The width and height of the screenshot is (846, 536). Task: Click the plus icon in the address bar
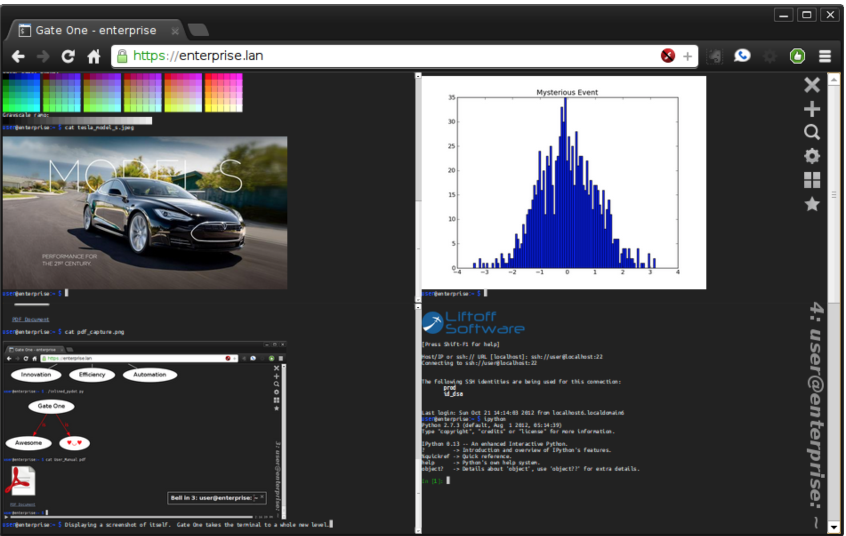687,56
